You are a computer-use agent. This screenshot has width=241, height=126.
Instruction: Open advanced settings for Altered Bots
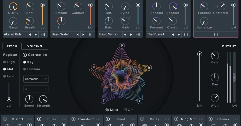(43, 35)
